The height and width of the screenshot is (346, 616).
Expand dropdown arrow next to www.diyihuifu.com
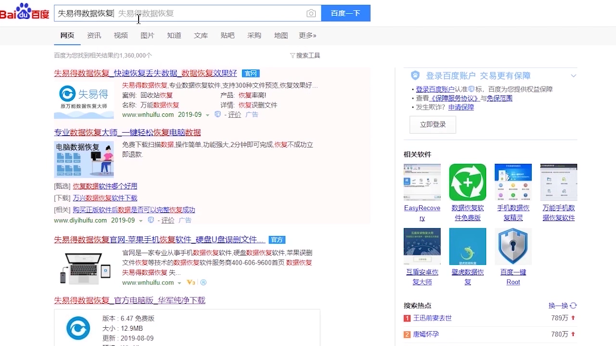click(141, 221)
